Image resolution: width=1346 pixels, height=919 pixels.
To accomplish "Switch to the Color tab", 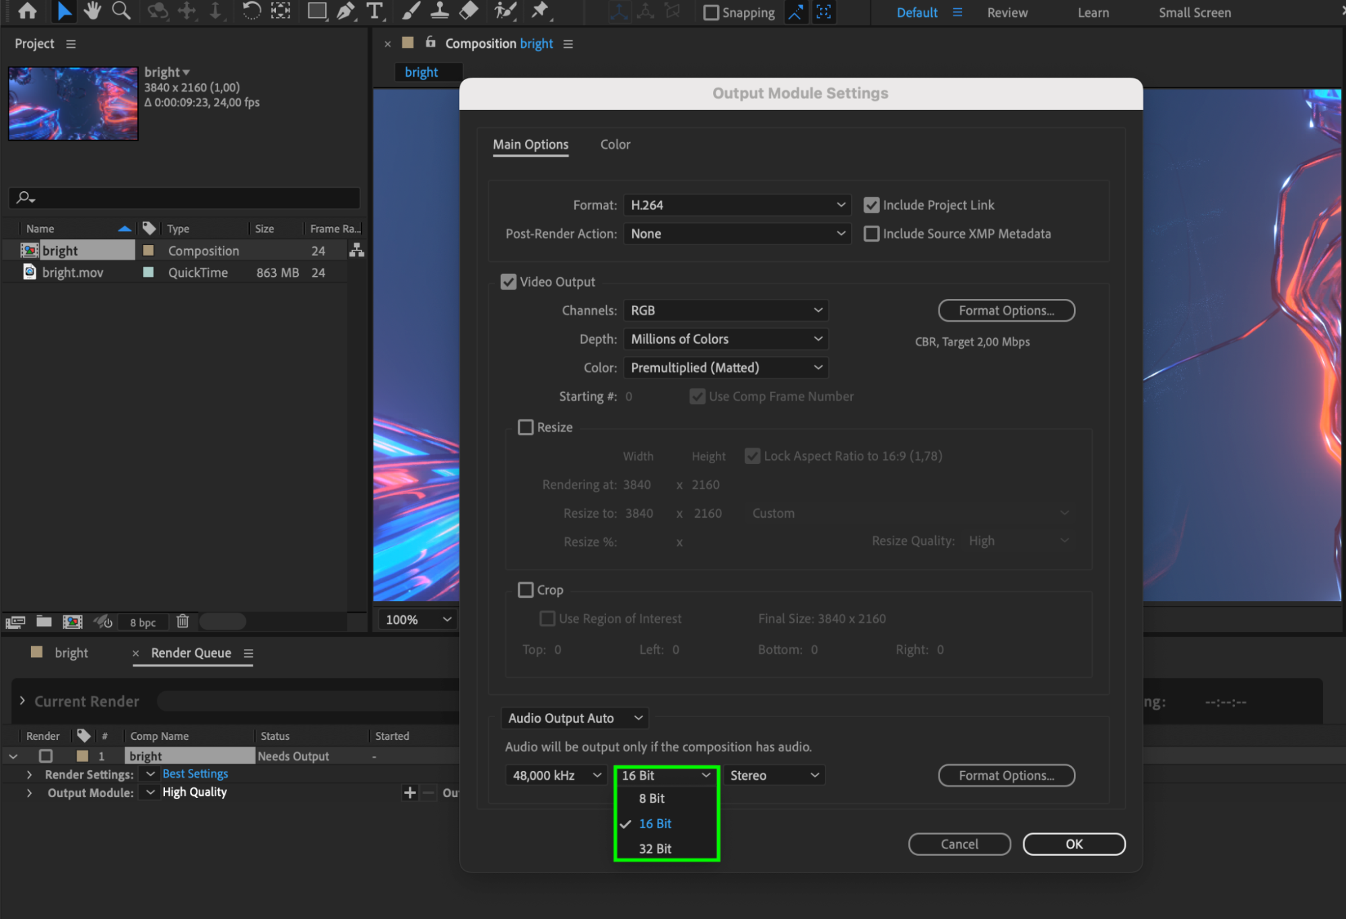I will tap(615, 145).
